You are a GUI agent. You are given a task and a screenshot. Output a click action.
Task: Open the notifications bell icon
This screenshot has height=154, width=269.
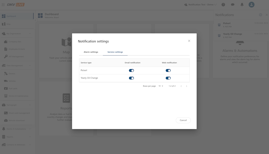(x=242, y=4)
